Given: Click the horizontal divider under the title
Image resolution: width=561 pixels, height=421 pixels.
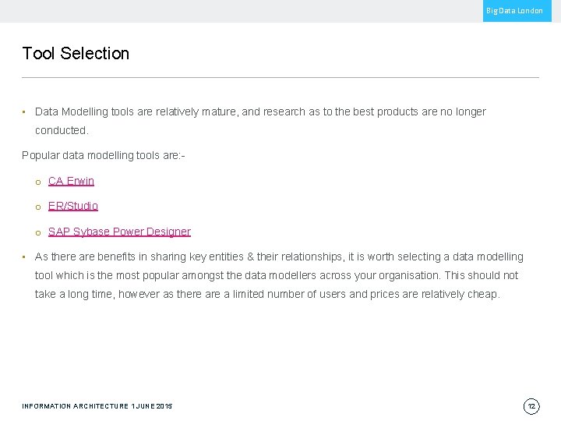Looking at the screenshot, I should click(x=280, y=77).
